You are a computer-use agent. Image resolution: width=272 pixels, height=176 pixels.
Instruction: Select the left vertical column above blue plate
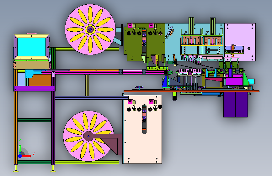tap(191, 26)
